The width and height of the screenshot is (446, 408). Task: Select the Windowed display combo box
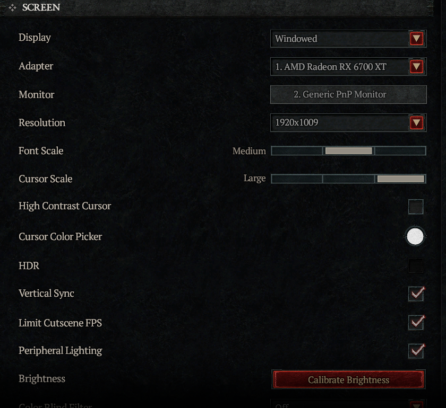tap(348, 39)
